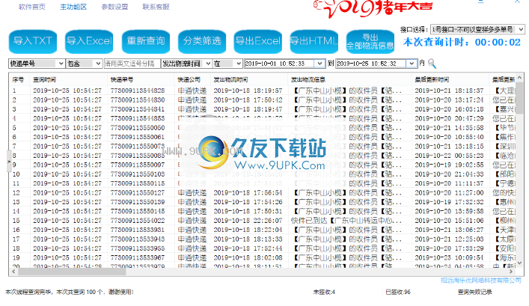The height and width of the screenshot is (306, 529).
Task: Click 导出全部物流信息 button
Action: [x=370, y=41]
